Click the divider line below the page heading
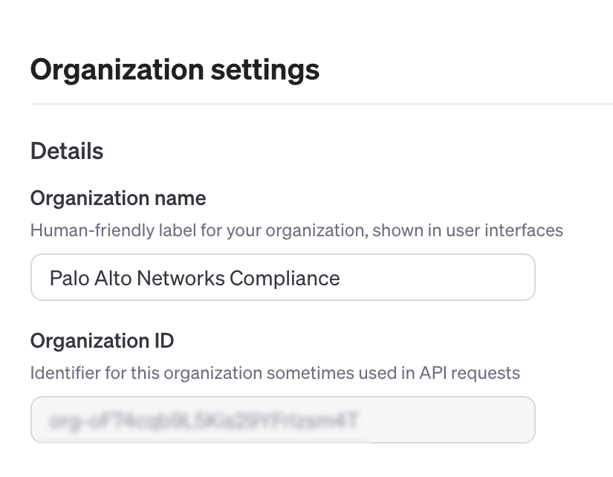 tap(321, 105)
